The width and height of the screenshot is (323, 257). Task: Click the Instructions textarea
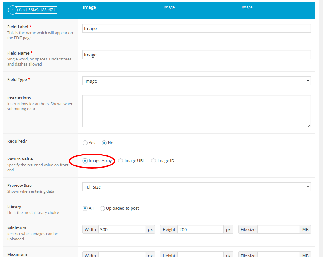click(196, 111)
